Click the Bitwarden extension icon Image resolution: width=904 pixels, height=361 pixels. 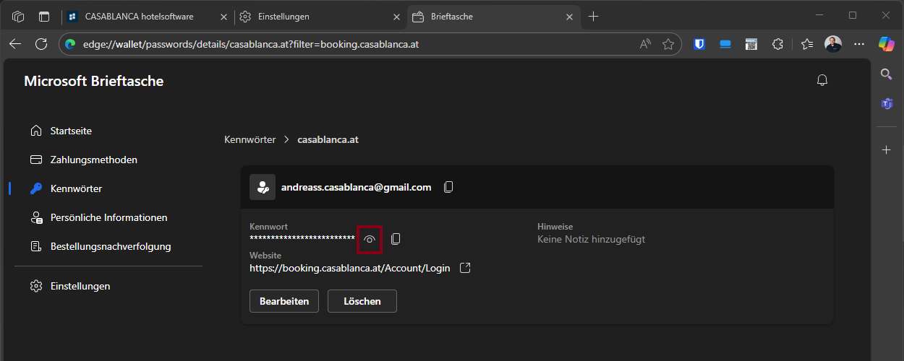[x=699, y=44]
